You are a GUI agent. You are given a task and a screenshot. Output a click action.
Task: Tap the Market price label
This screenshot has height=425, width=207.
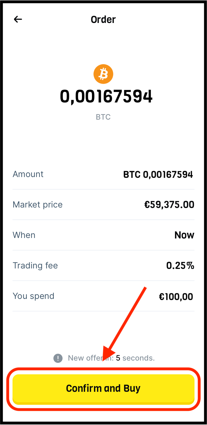37,205
